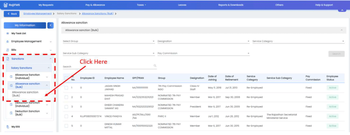Open Help & Support menu
350x135 pixels.
click(324, 5)
